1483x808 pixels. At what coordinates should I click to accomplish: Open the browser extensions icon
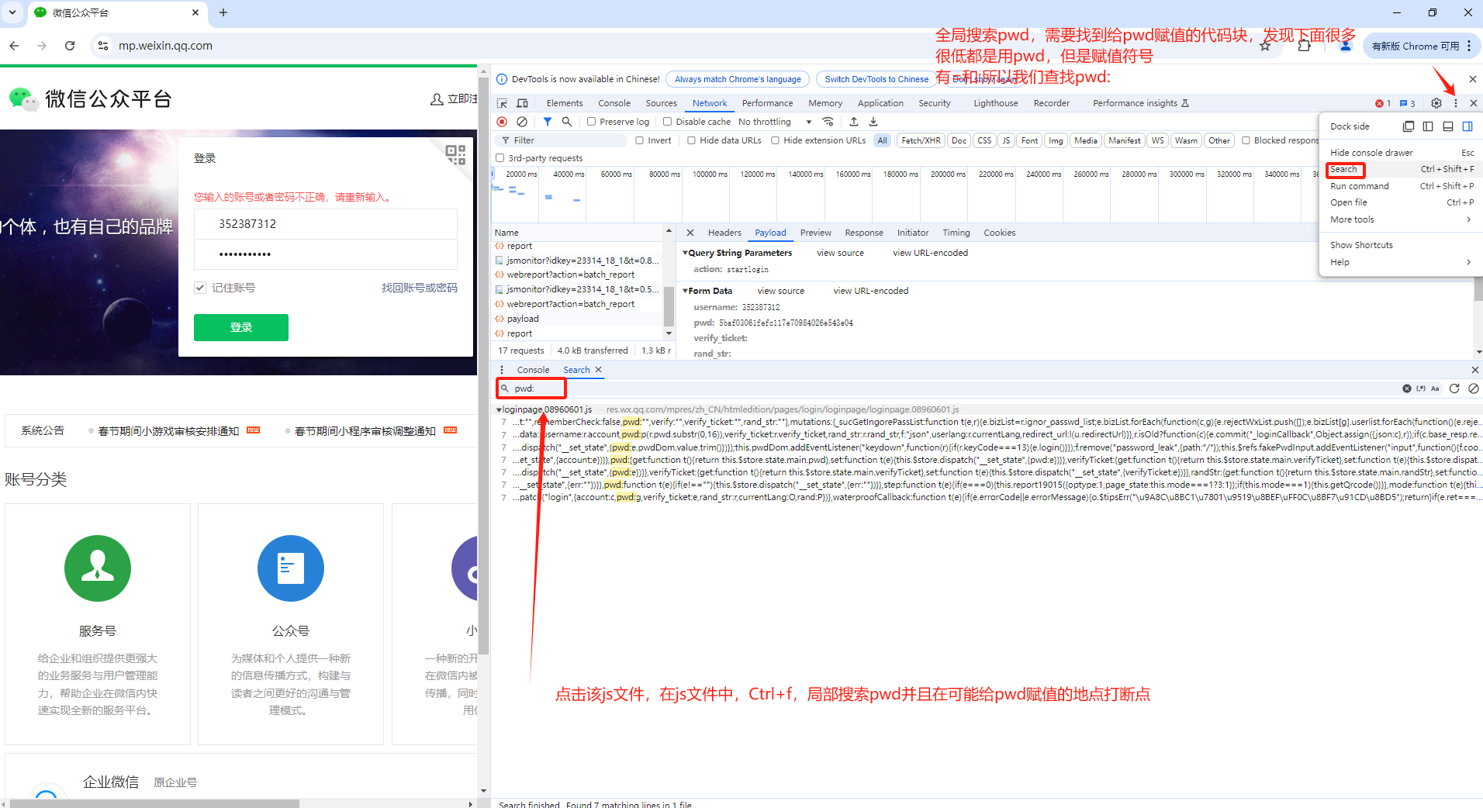pyautogui.click(x=1304, y=46)
